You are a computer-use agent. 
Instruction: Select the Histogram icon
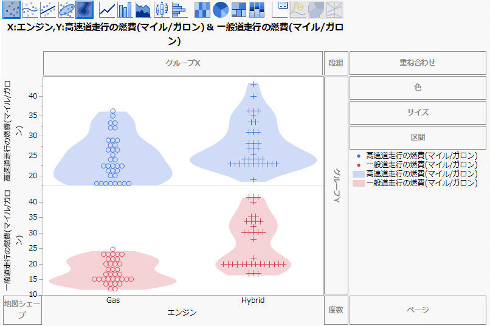[179, 9]
